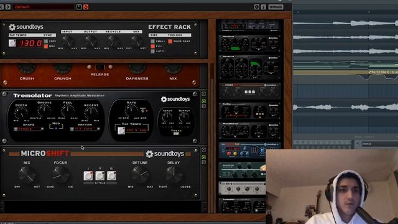Go to the next preset with right arrow
The image size is (398, 224).
point(8,7)
